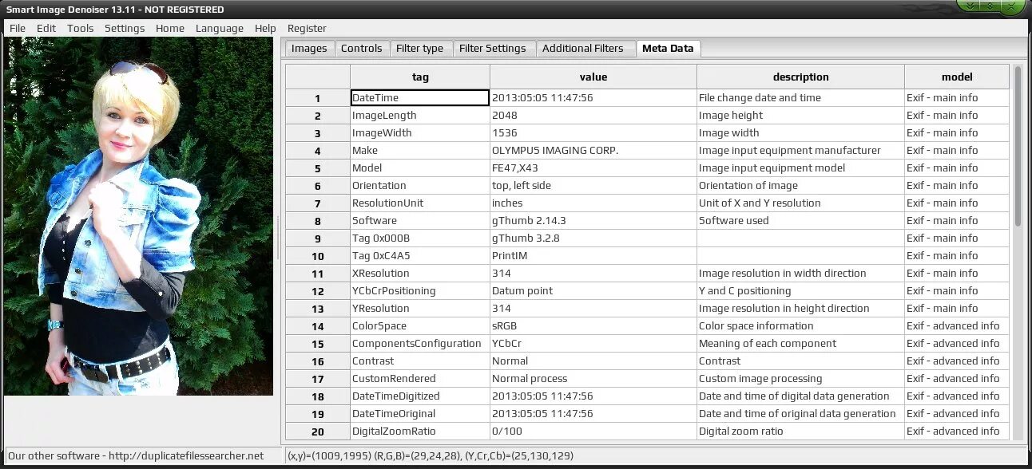1032x469 pixels.
Task: Switch to the Filter type tab
Action: [x=420, y=49]
